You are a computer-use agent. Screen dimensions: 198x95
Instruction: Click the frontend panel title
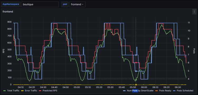[x=8, y=12]
